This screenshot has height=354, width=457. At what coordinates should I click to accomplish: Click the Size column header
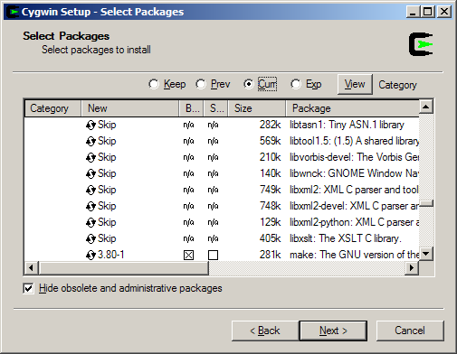(x=257, y=108)
